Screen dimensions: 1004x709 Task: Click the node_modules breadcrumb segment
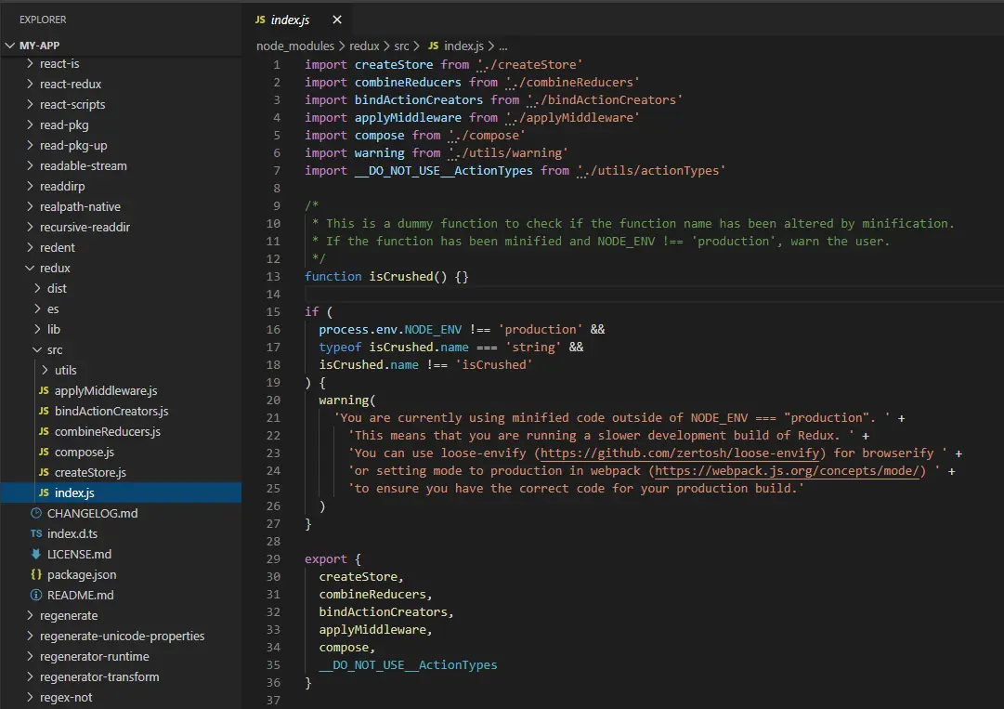tap(294, 46)
